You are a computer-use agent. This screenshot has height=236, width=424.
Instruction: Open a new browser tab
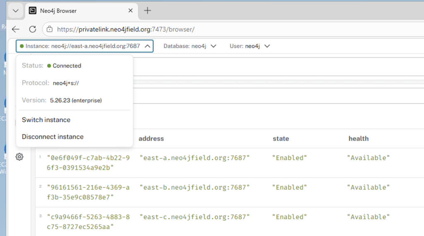tap(147, 11)
